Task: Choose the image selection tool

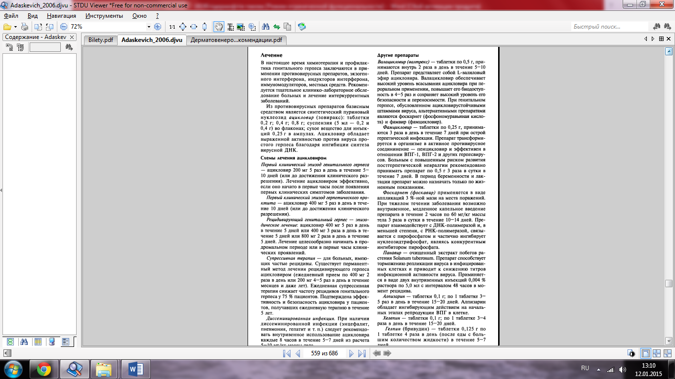Action: (241, 27)
